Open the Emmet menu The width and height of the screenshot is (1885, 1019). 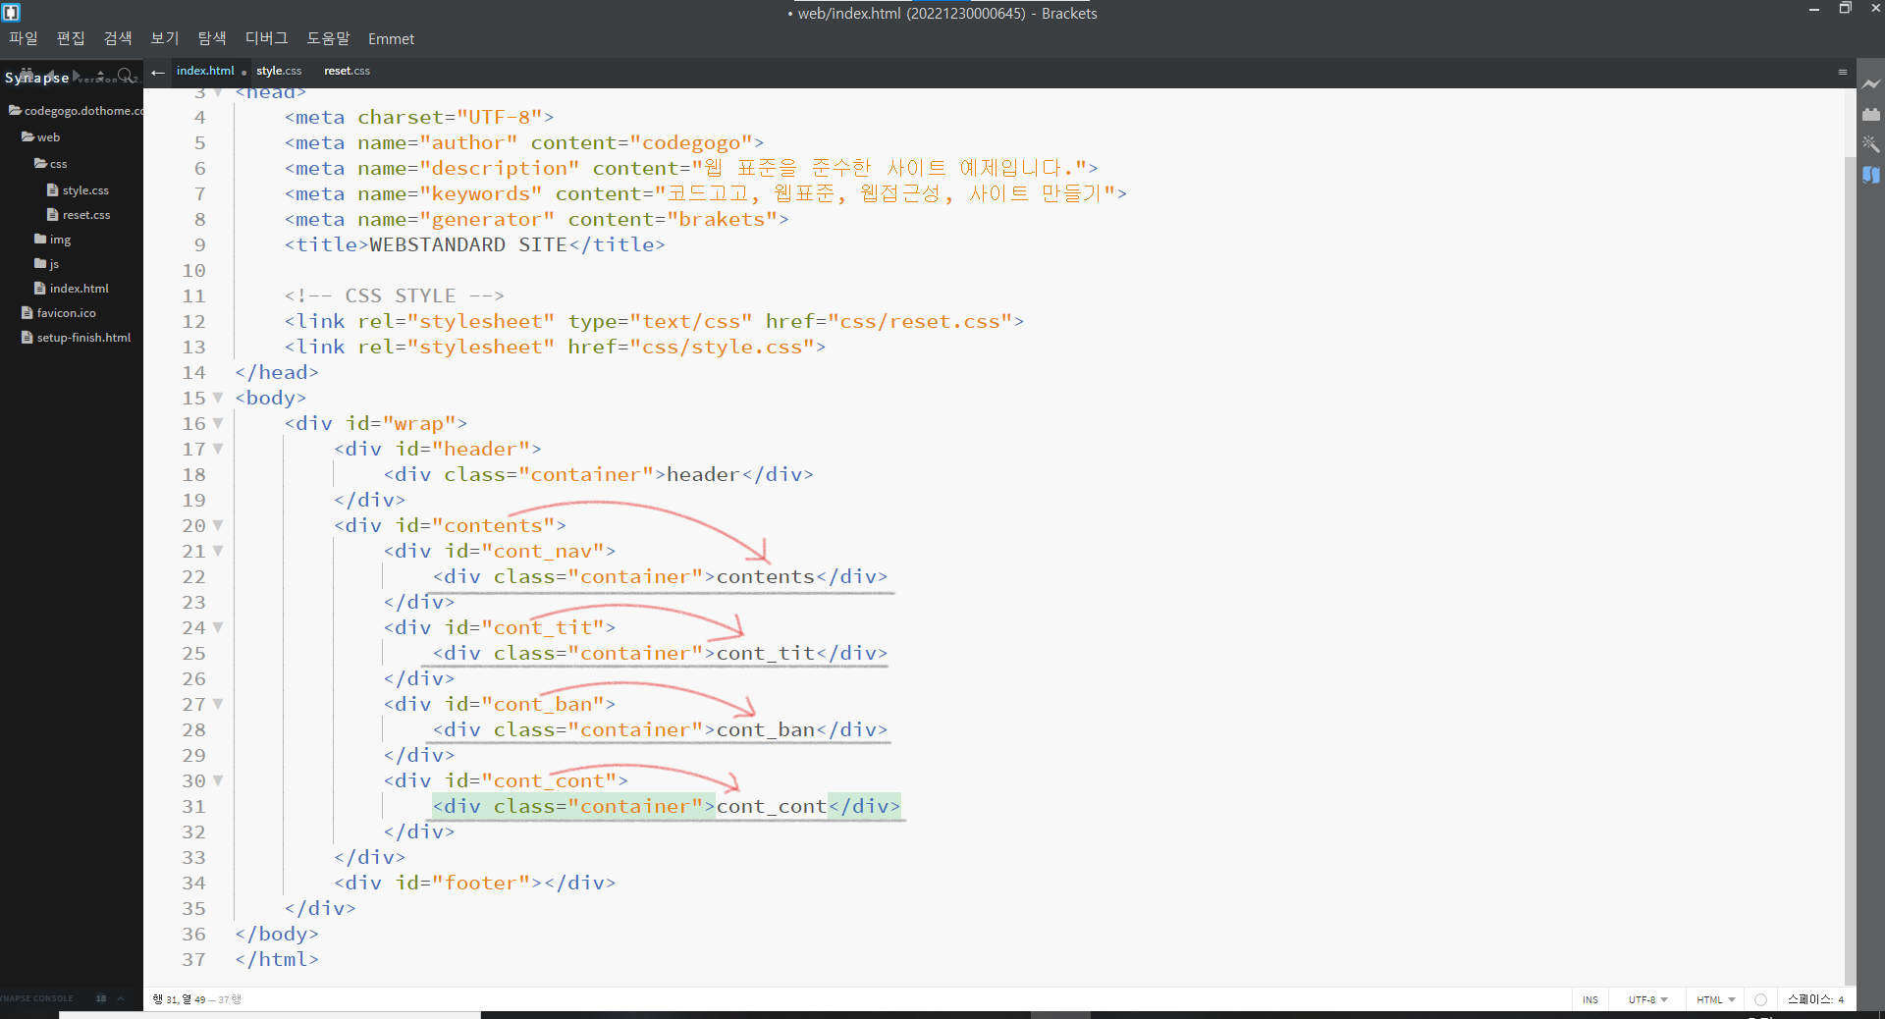click(391, 39)
